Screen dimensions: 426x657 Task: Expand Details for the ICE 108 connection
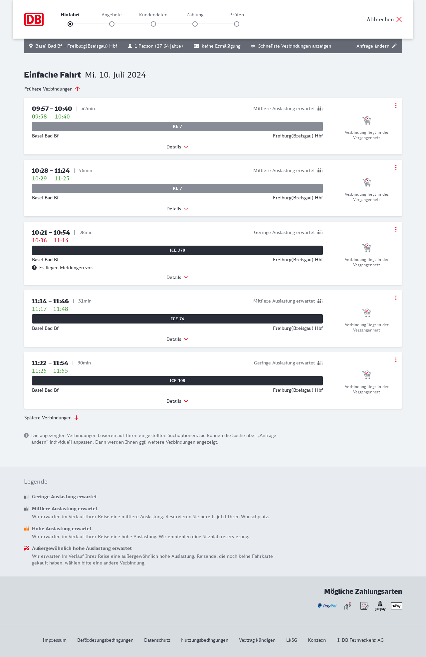[177, 401]
